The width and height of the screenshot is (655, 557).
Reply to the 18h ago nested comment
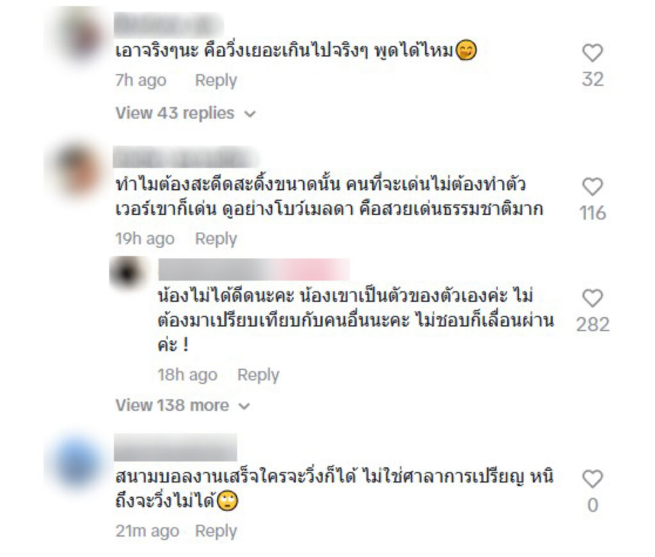pyautogui.click(x=258, y=375)
